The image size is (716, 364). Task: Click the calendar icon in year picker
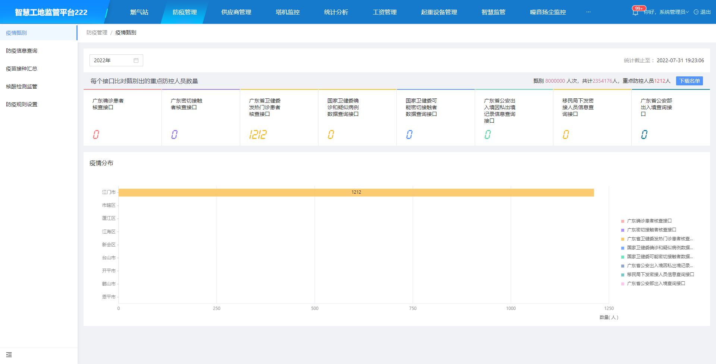136,60
